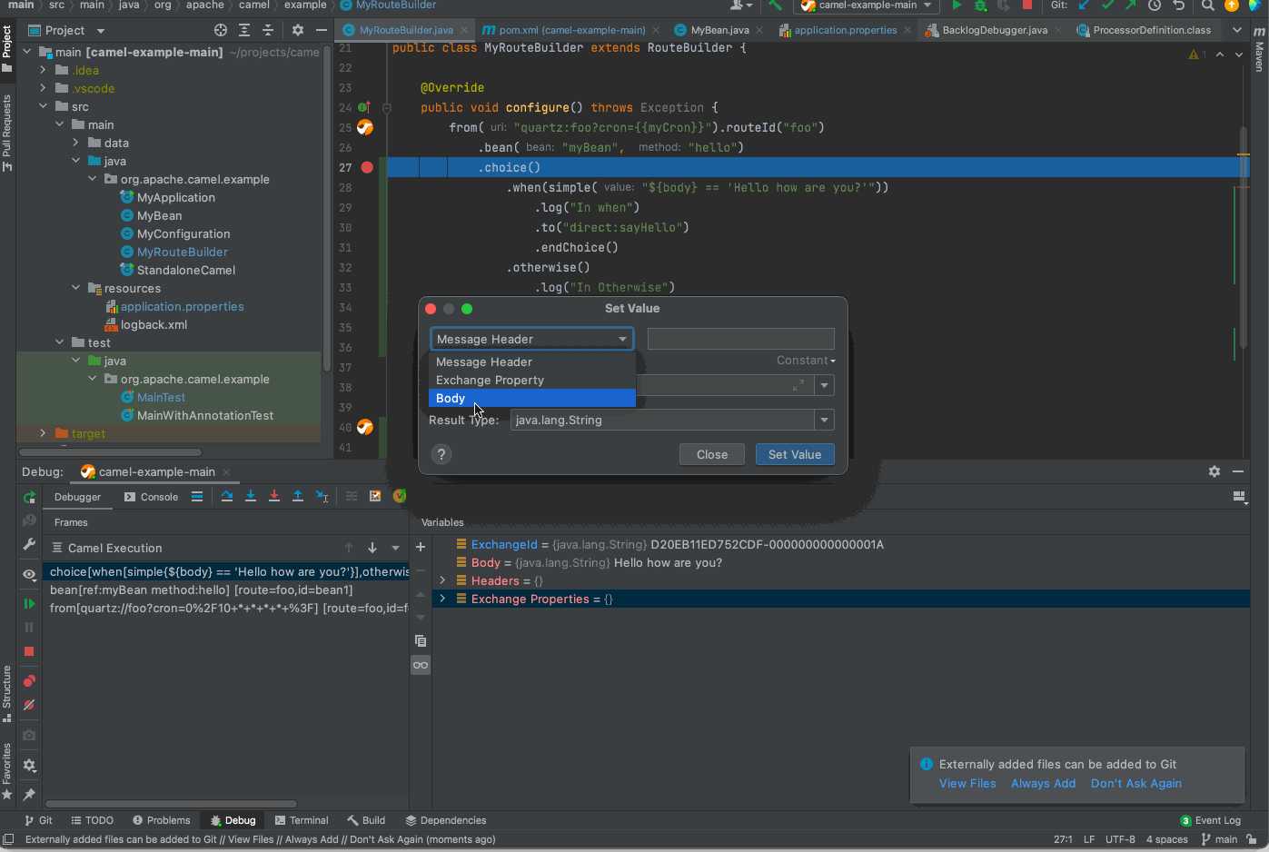Click Search Everywhere magnifier icon
Screen dimensions: 1269x852
click(1208, 5)
